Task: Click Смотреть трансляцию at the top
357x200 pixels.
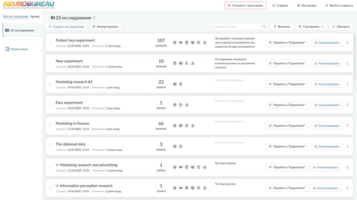Action: pos(245,5)
